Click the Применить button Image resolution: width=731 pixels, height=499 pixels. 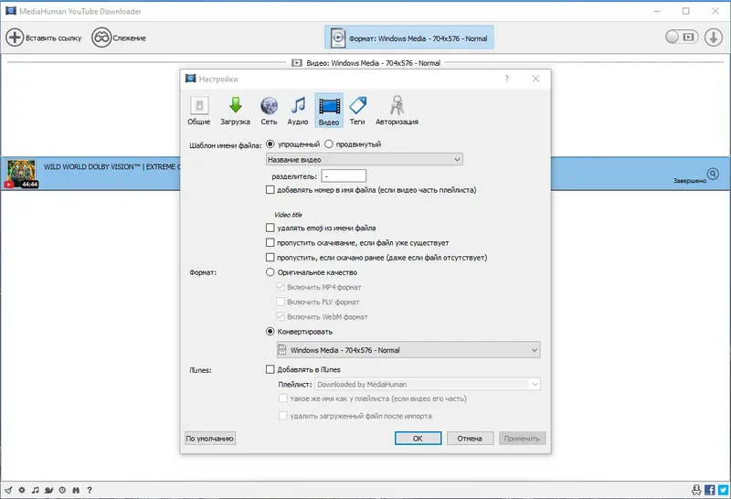coord(522,439)
